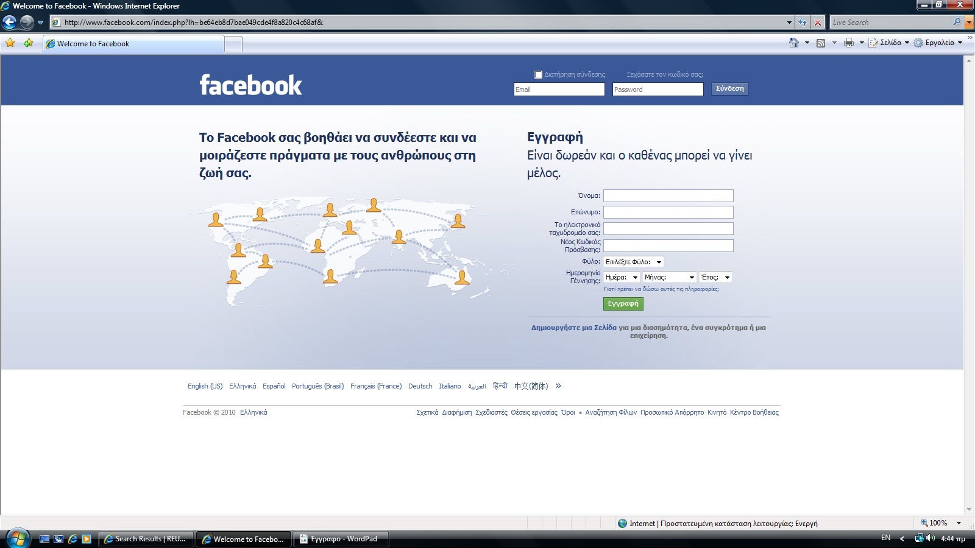Click the Refresh icon next to address bar
Screen dimensions: 975x548
click(803, 23)
